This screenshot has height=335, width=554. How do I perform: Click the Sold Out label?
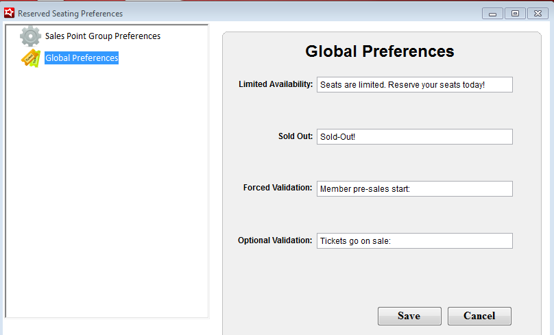click(296, 136)
